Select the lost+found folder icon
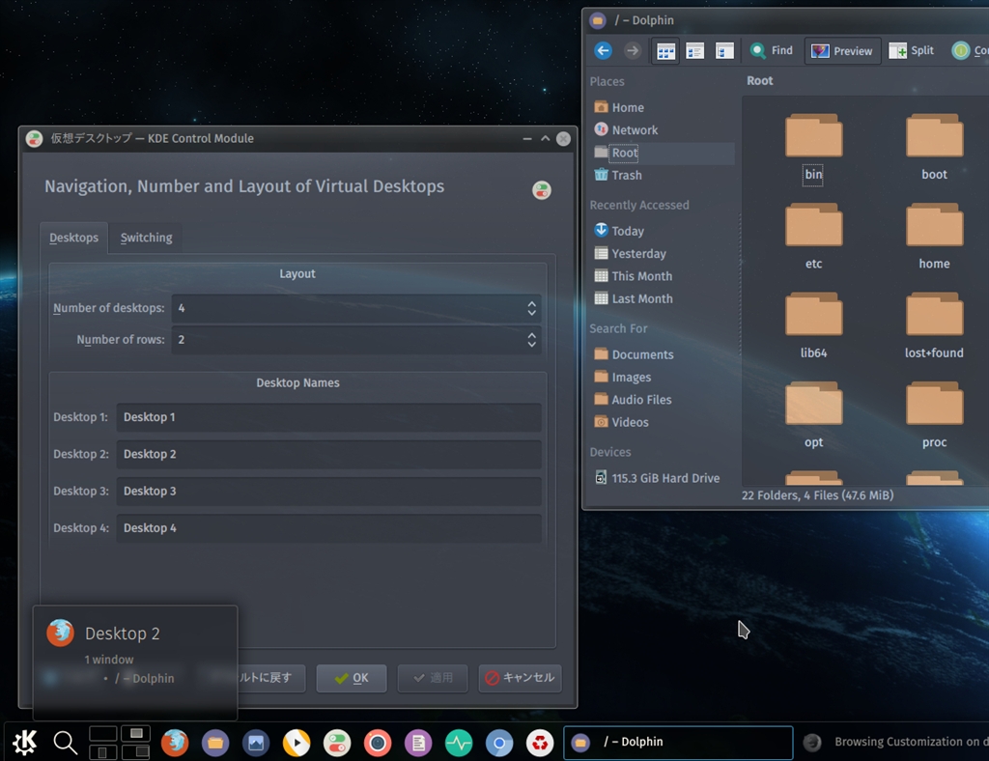The width and height of the screenshot is (989, 761). pos(934,314)
